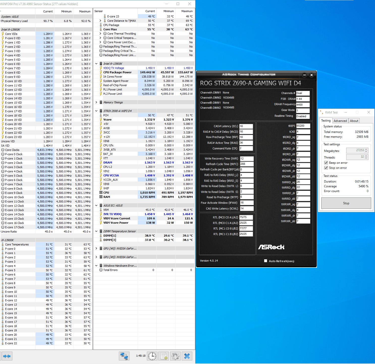
Task: Click the lightning icon beside Core VIDs
Action: pyautogui.click(x=3, y=34)
